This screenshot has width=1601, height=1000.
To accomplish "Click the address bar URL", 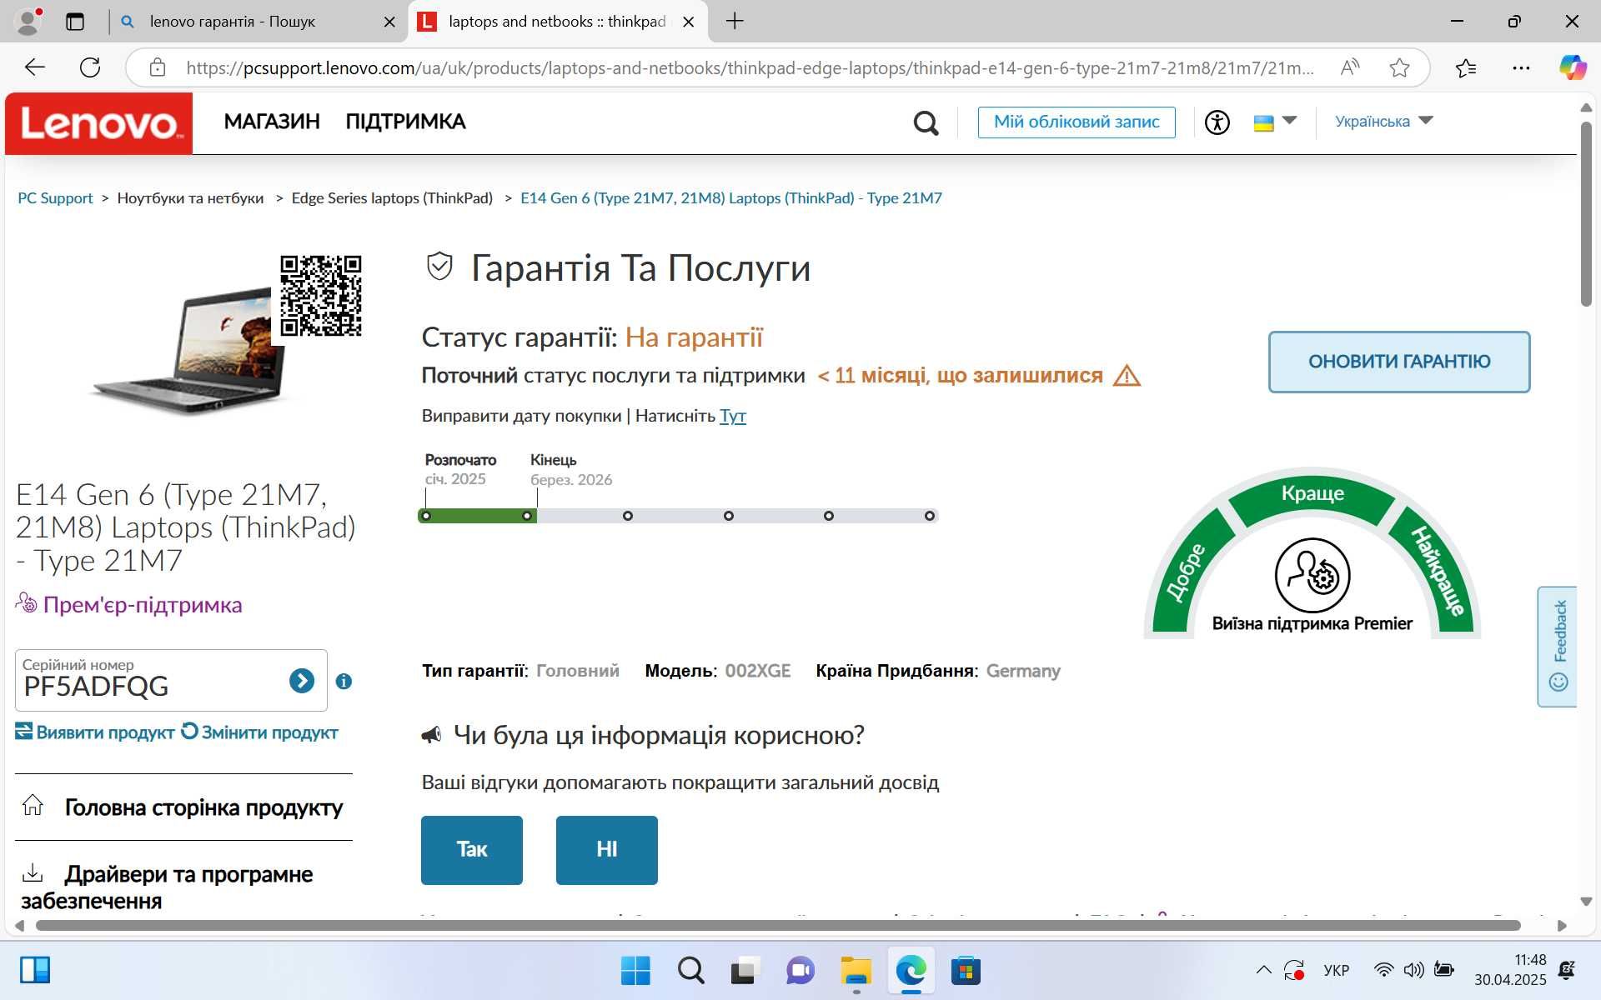I will pos(749,68).
